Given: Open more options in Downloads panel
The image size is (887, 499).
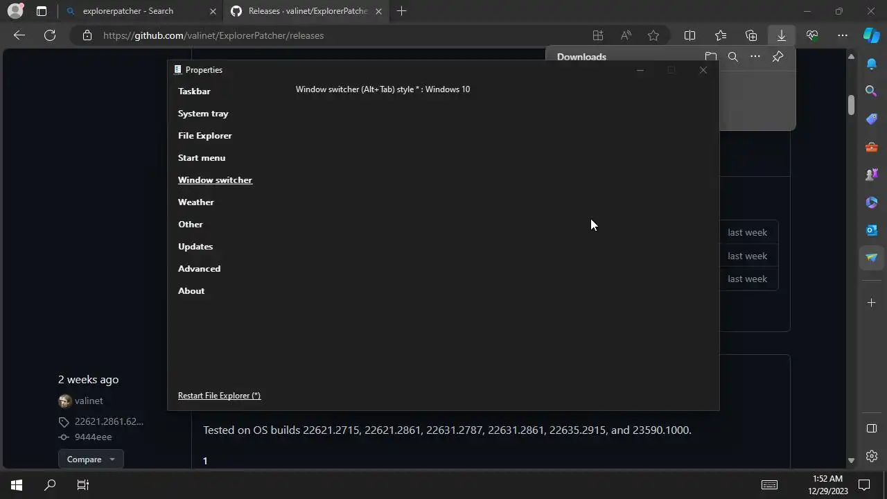Looking at the screenshot, I should [755, 57].
